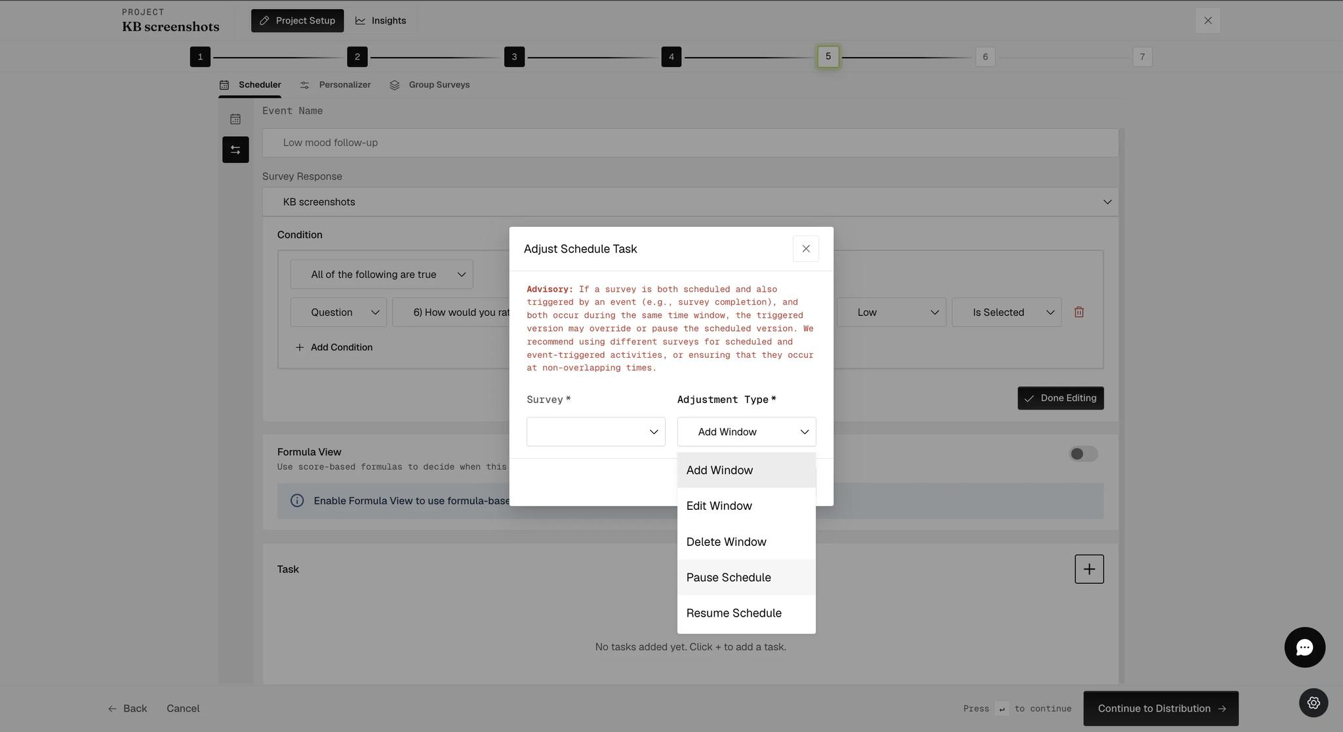Click Continue to Distribution
This screenshot has width=1343, height=732.
1161,708
